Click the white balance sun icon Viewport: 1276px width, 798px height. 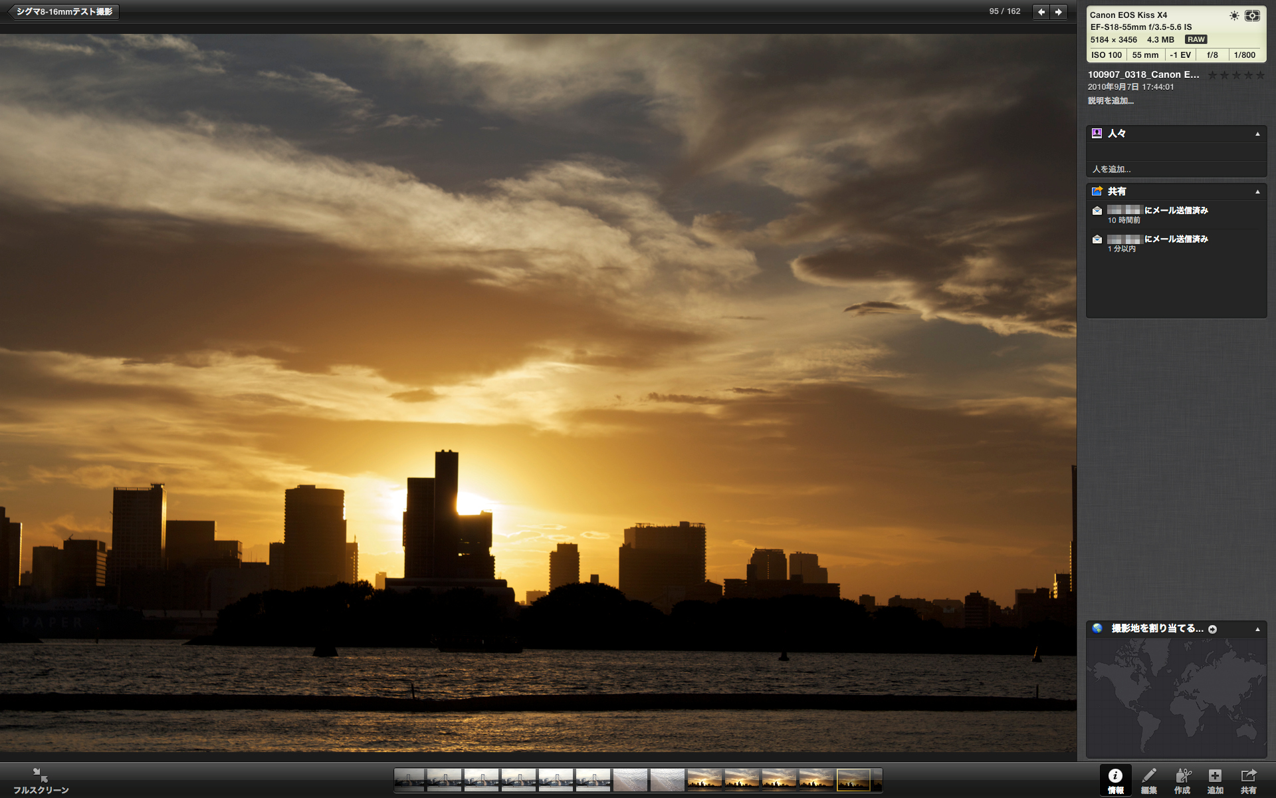pos(1234,15)
